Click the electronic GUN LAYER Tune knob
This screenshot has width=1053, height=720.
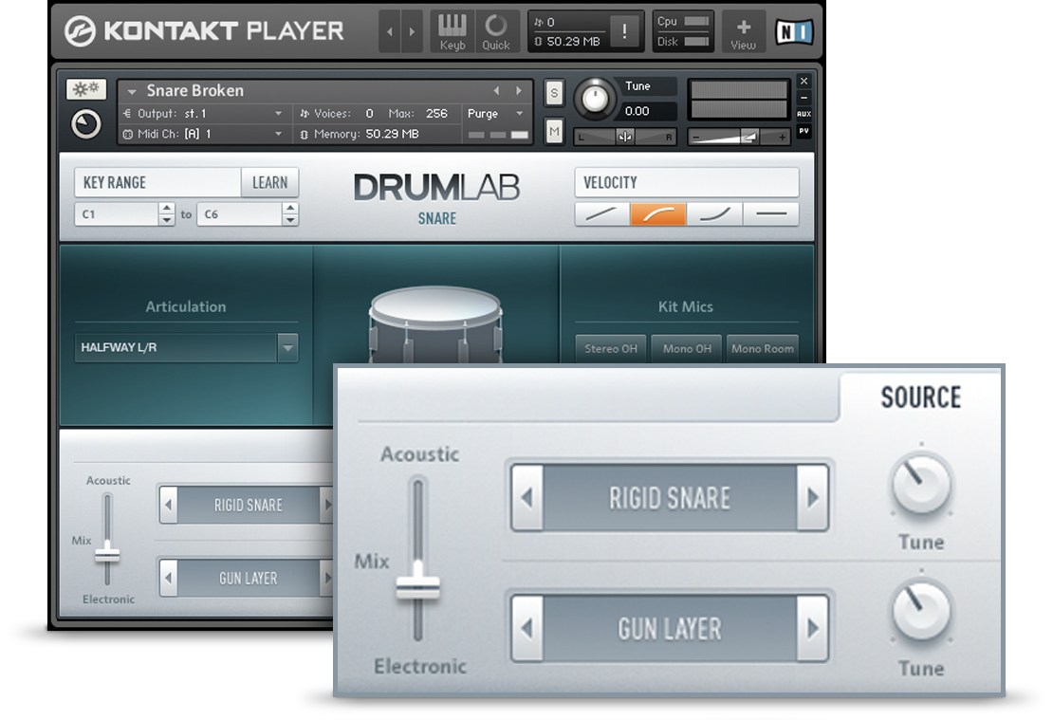[921, 611]
